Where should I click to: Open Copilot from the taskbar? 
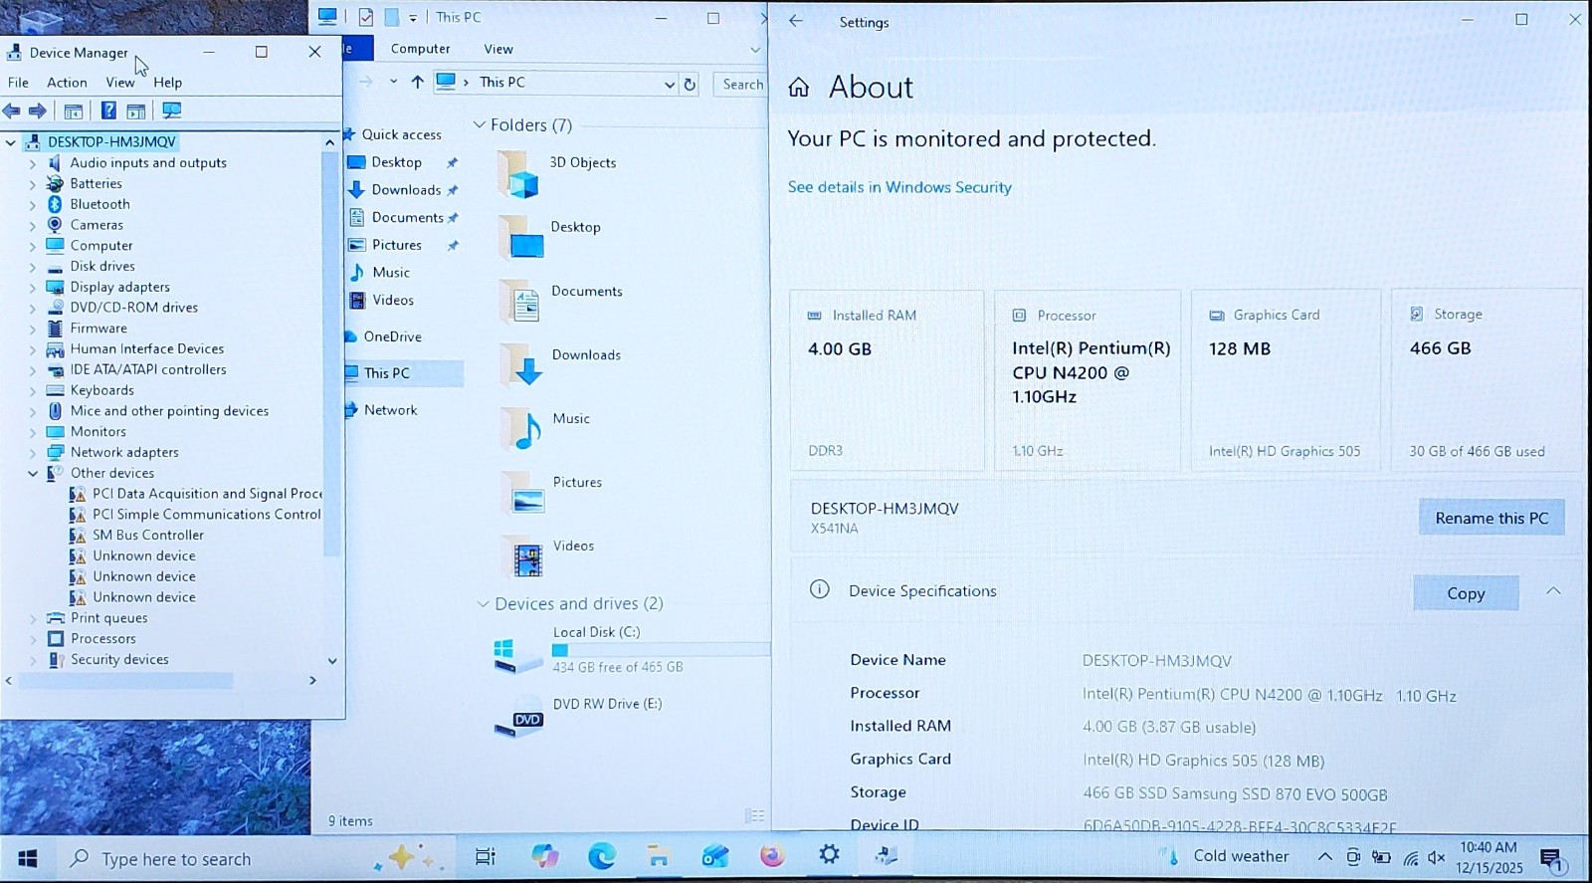(544, 856)
